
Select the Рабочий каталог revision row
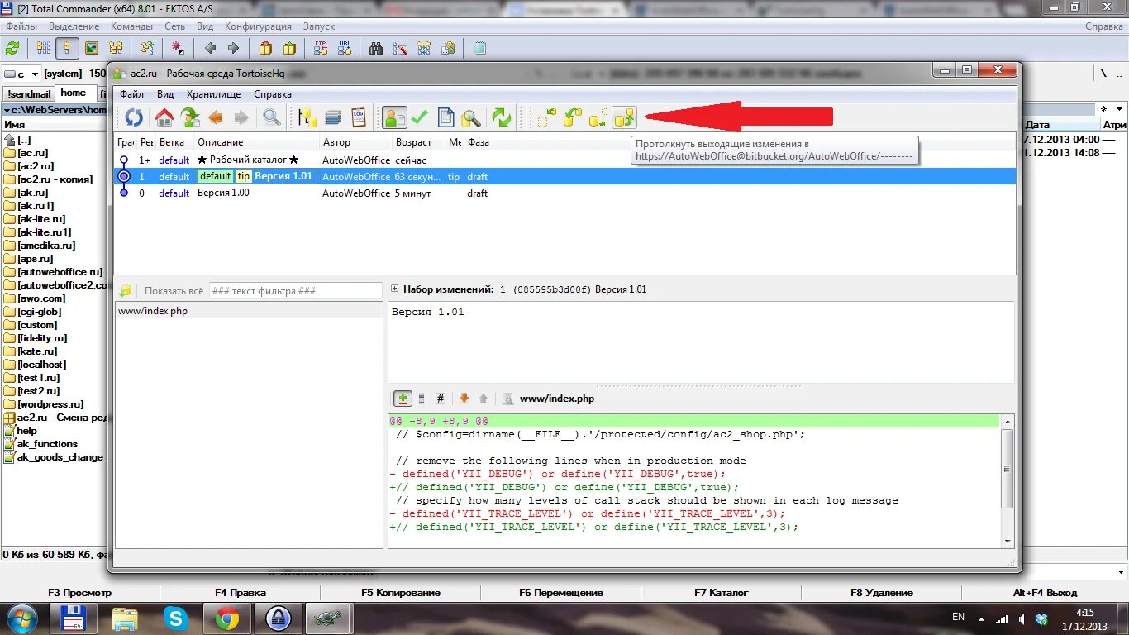coord(564,160)
